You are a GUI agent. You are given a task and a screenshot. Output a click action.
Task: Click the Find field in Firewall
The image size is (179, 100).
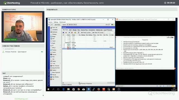(110, 33)
